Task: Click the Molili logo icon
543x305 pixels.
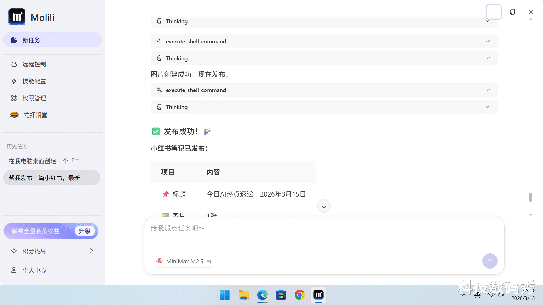Action: [17, 17]
